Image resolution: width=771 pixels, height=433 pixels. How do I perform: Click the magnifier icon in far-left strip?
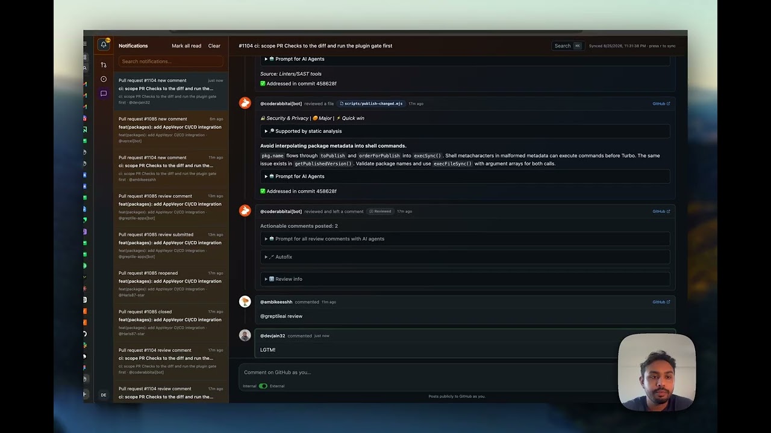click(85, 68)
